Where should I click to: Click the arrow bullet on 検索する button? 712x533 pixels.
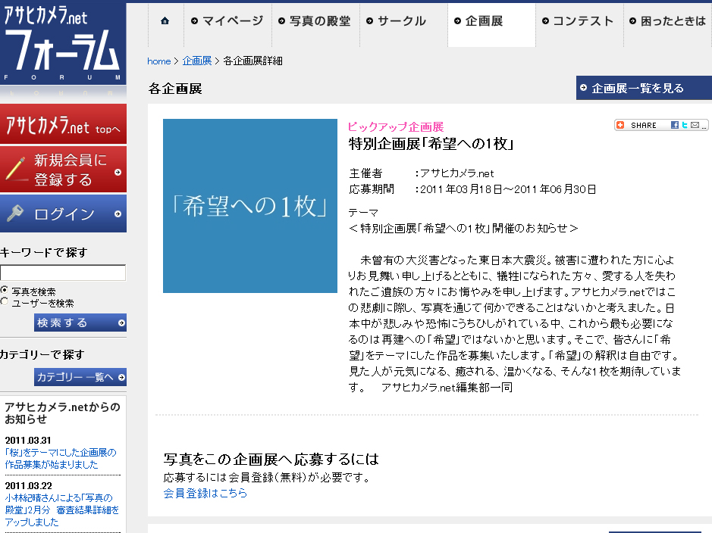[x=121, y=323]
